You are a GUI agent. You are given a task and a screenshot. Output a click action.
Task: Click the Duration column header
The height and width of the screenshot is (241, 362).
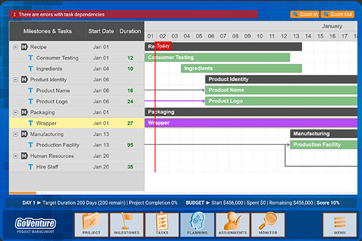(x=130, y=31)
